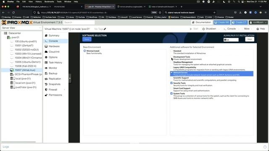Open the root@pam user menu

pyautogui.click(x=258, y=22)
